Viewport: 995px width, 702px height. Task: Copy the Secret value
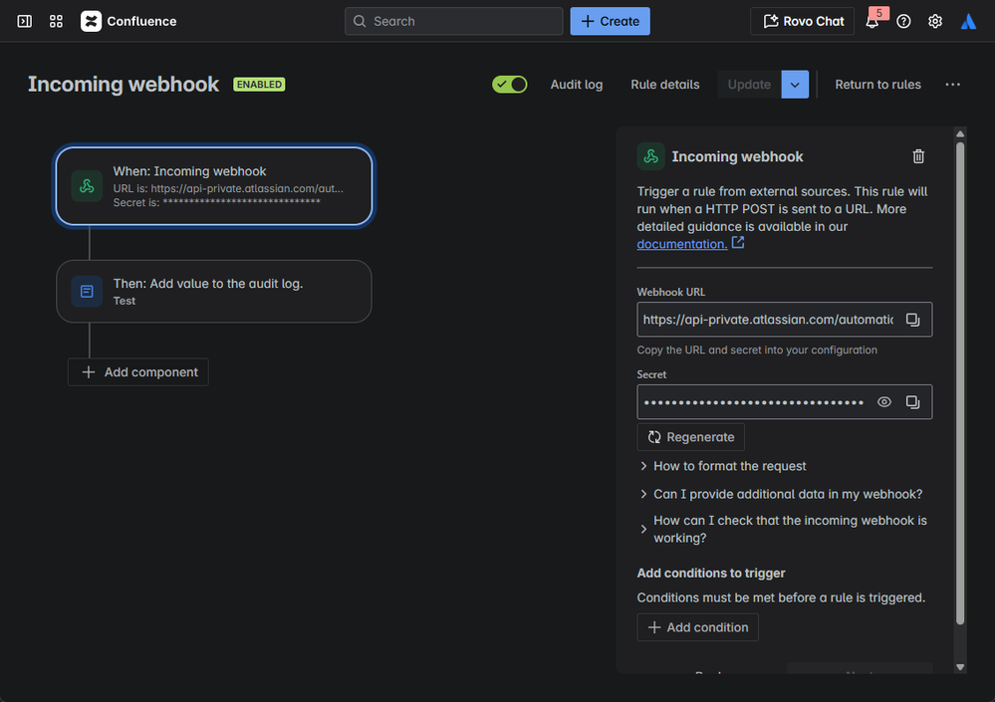912,402
